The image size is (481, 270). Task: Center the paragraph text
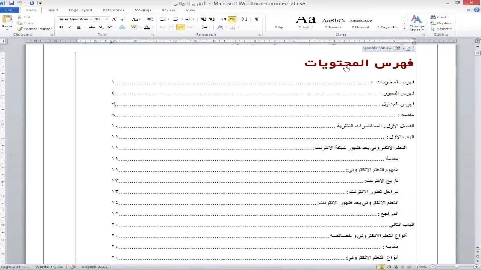(171, 27)
